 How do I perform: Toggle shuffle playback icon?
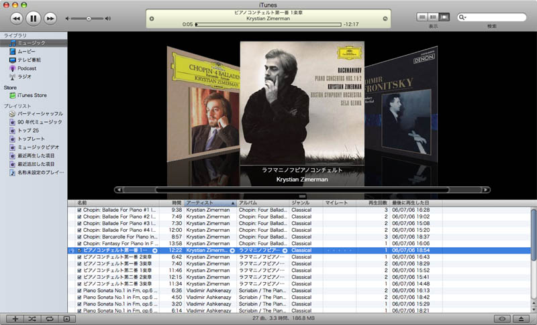pyautogui.click(x=32, y=318)
